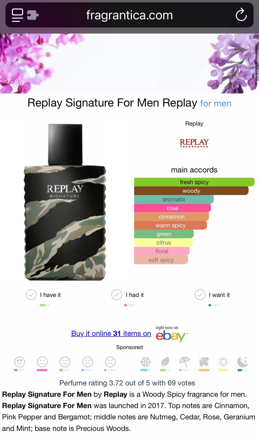The height and width of the screenshot is (440, 259).
Task: Select the night moon icon
Action: (x=243, y=362)
